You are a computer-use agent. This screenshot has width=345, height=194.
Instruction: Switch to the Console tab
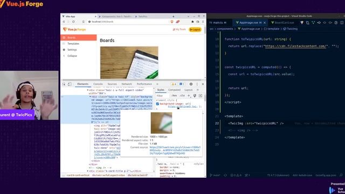point(98,84)
